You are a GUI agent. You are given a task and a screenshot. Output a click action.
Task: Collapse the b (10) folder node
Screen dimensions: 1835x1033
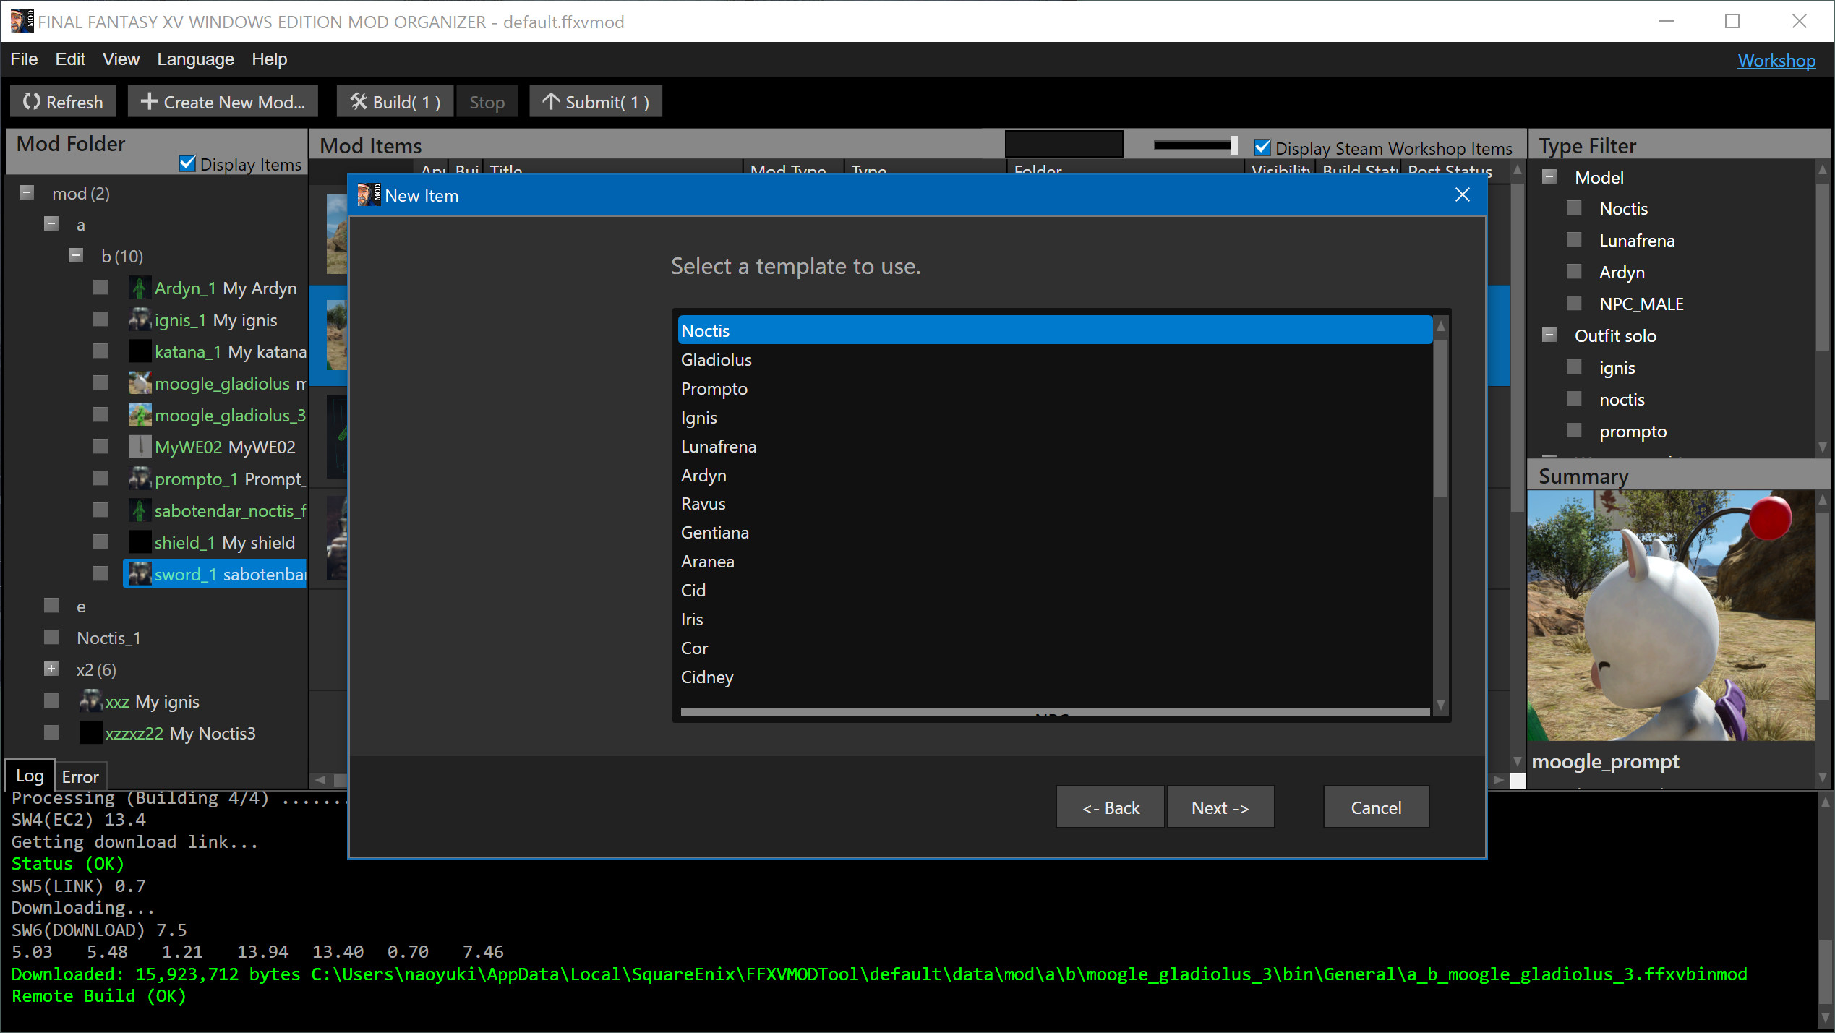tap(75, 255)
